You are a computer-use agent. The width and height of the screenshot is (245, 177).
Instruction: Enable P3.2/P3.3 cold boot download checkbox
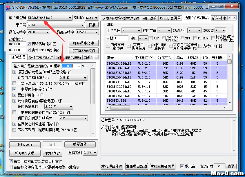[14, 83]
